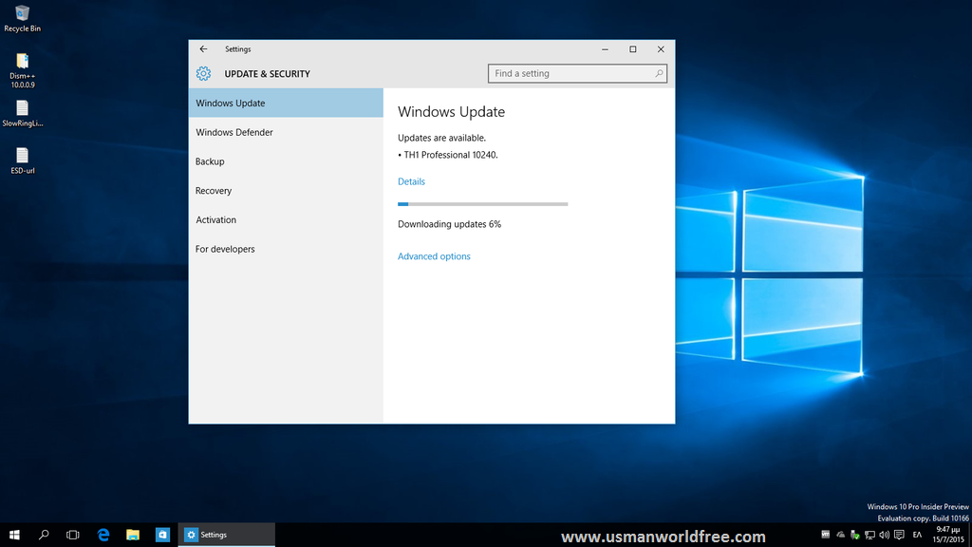Click the VMware tools tray icon
Viewport: 972px width, 547px height.
pos(825,535)
